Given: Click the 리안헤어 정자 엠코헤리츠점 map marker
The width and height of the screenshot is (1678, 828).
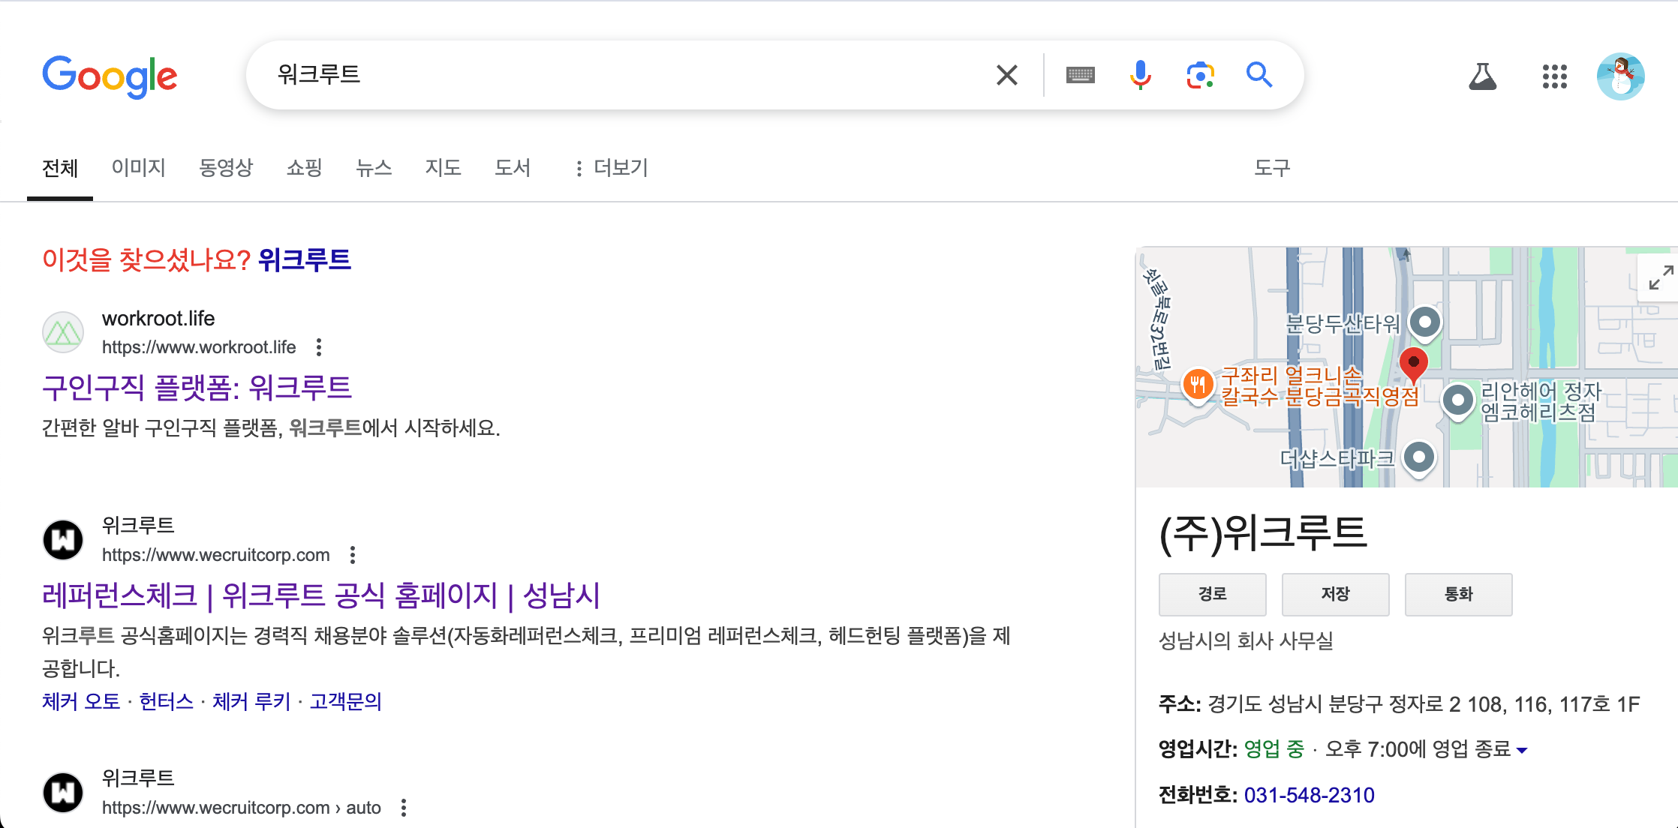Looking at the screenshot, I should point(1458,401).
